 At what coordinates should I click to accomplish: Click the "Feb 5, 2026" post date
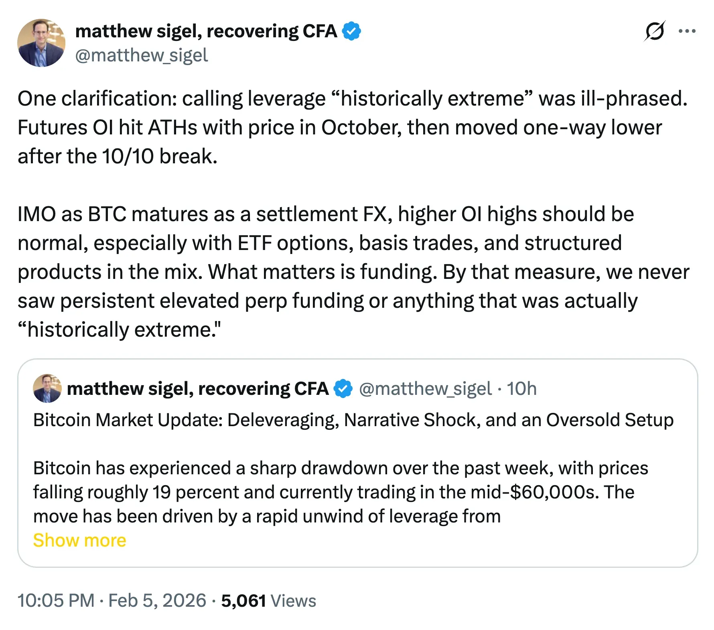(157, 601)
